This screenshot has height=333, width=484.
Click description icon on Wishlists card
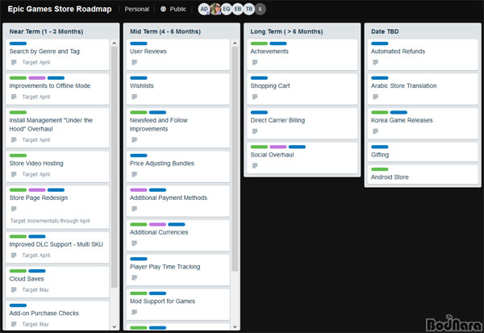coord(134,97)
